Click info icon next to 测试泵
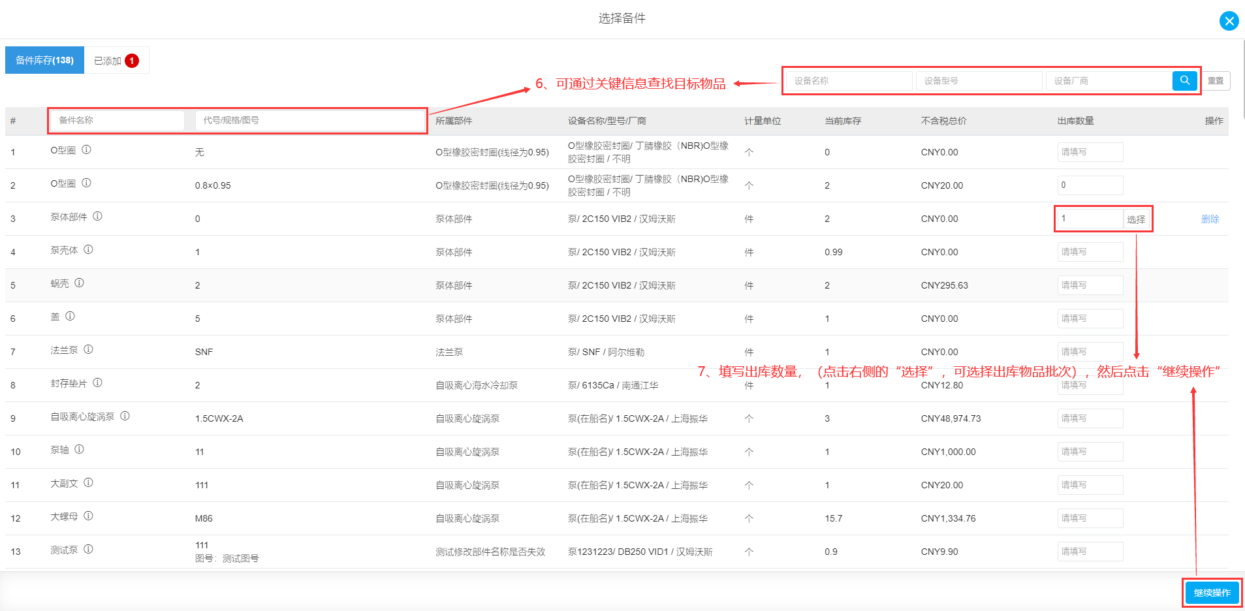Screen dimensions: 1245x611 [88, 549]
